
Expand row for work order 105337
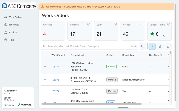45,67
